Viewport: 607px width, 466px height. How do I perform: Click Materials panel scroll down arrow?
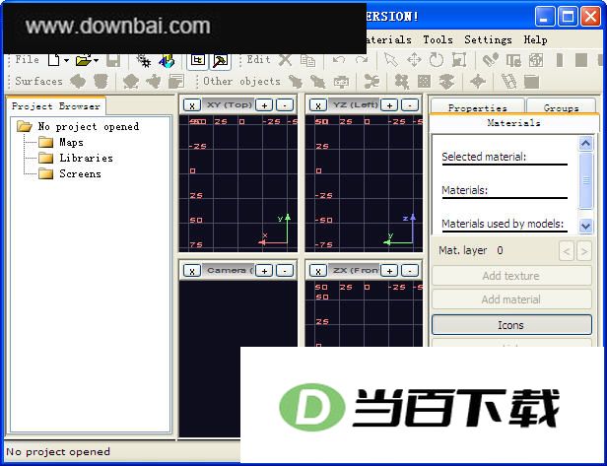585,226
